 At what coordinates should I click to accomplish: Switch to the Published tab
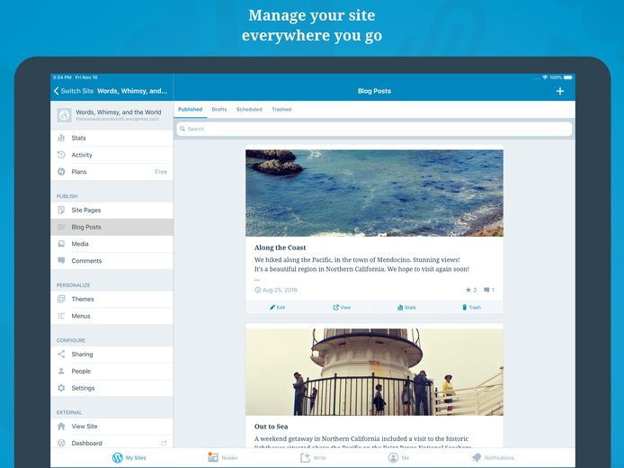(x=191, y=109)
